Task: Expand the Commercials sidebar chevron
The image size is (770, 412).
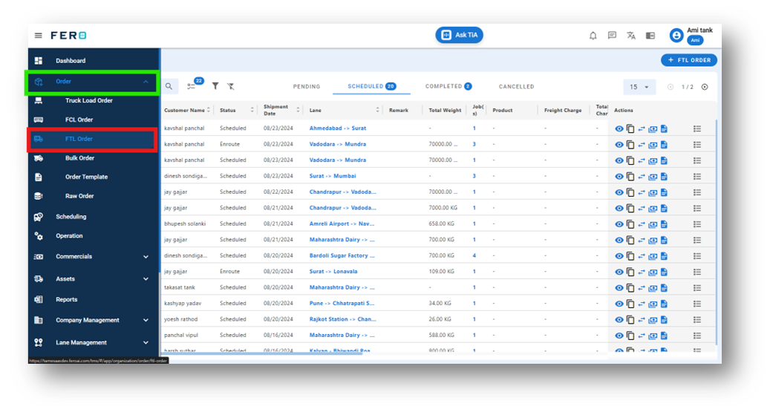Action: (x=146, y=257)
